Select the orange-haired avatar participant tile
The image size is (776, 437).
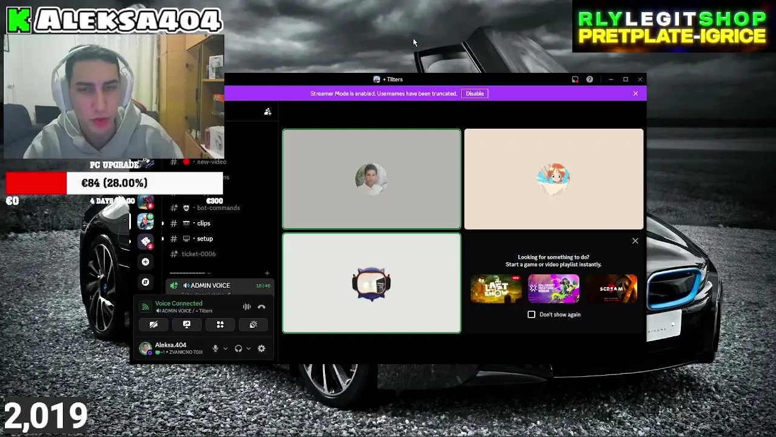pos(554,179)
